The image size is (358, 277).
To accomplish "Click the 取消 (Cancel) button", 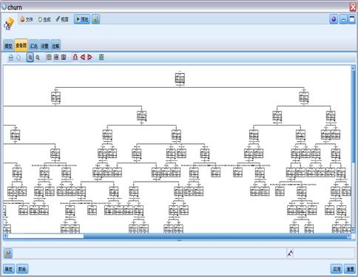I will [22, 269].
